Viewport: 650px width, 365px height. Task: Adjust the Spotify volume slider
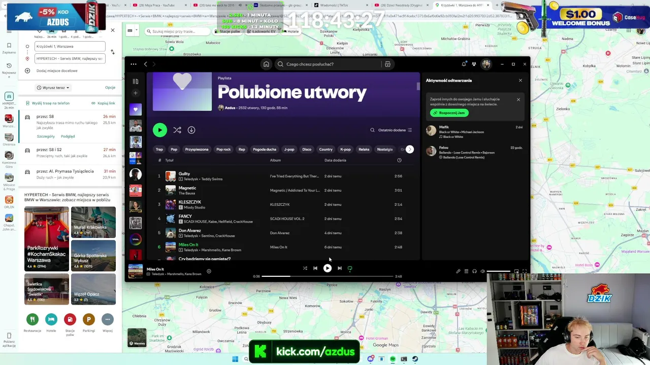[499, 272]
